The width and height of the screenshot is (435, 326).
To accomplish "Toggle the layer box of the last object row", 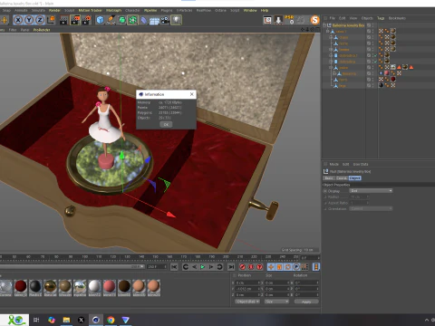I will (x=369, y=86).
